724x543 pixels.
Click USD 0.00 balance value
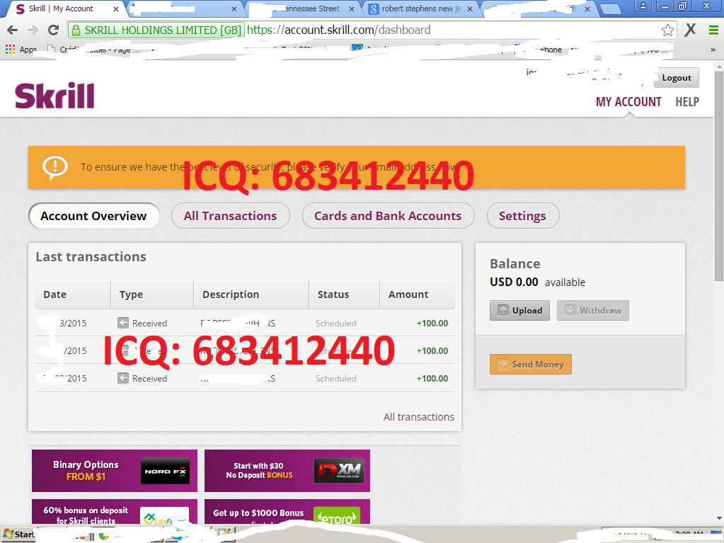514,282
